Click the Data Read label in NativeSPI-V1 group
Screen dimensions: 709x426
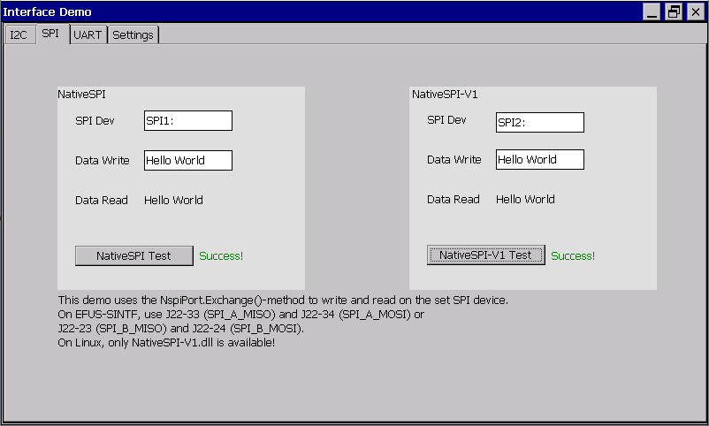[454, 199]
